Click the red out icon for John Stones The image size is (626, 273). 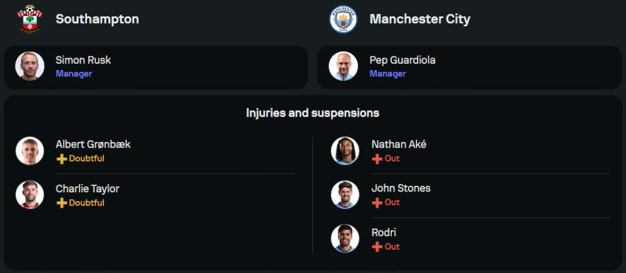377,203
